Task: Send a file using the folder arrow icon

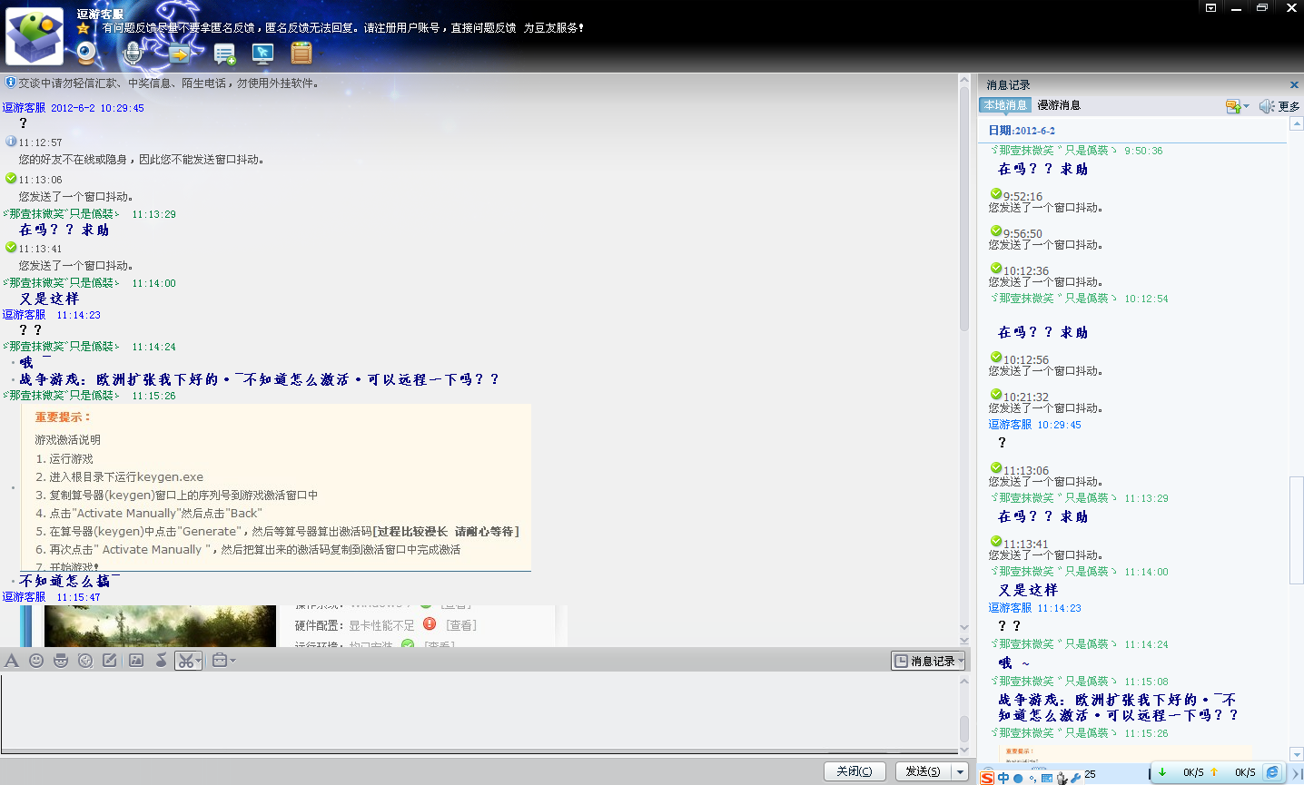Action: (x=179, y=54)
